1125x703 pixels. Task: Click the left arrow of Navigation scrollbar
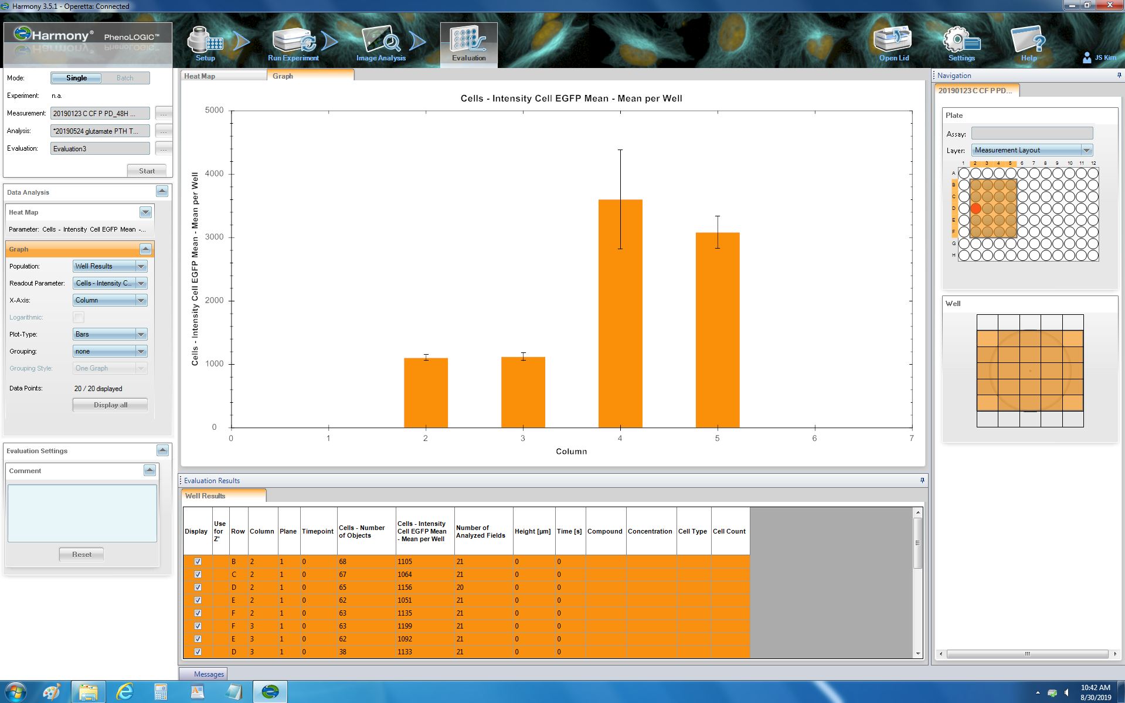coord(941,654)
